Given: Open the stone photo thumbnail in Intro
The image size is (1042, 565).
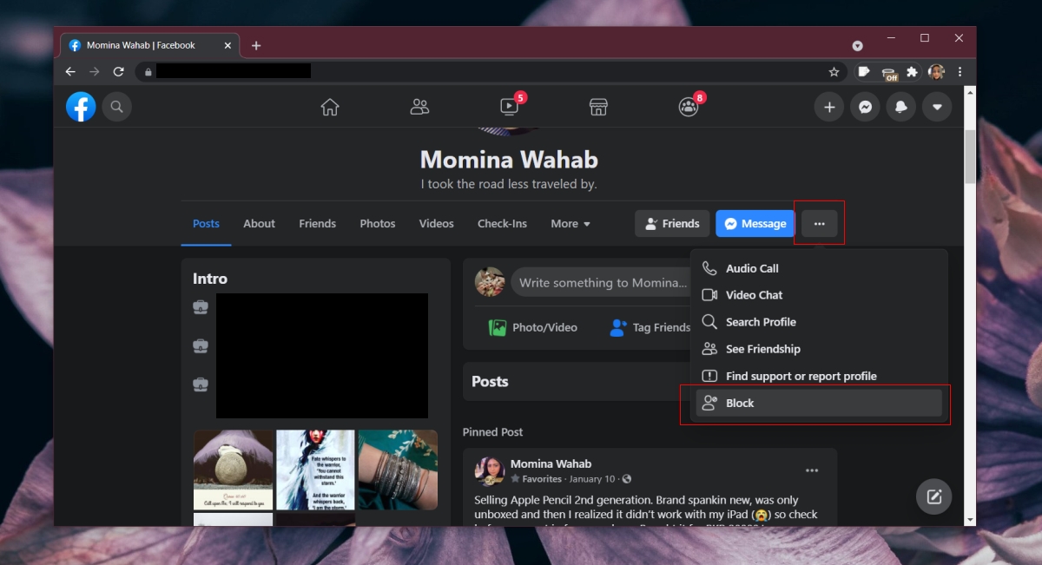Looking at the screenshot, I should [x=233, y=470].
